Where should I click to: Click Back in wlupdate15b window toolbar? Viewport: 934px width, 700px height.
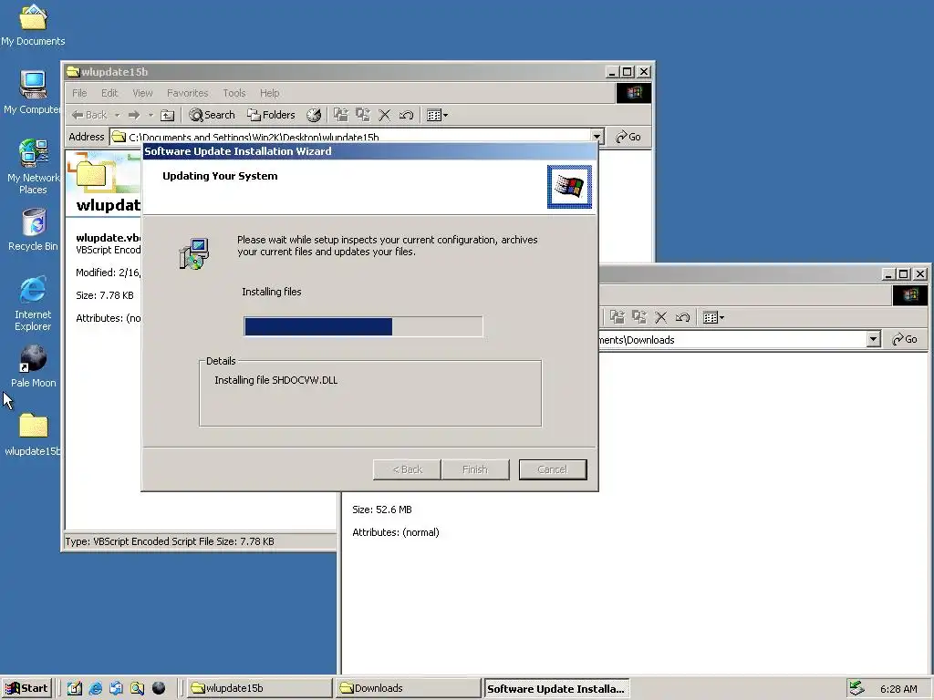click(x=89, y=115)
